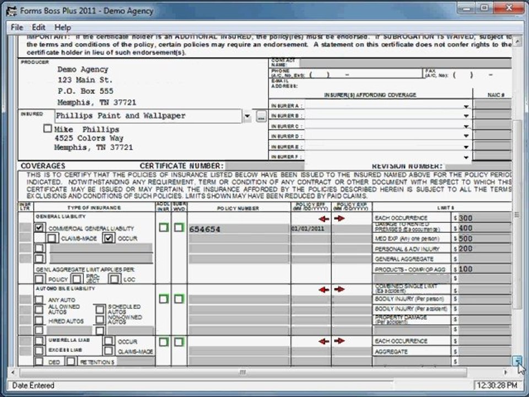Screen dimensions: 529x397
Task: Check the Hired Autos checkbox
Action: (39, 320)
